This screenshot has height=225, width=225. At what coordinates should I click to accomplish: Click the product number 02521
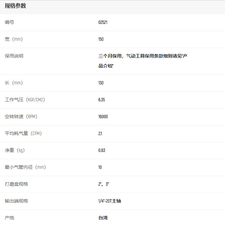[x=103, y=22]
